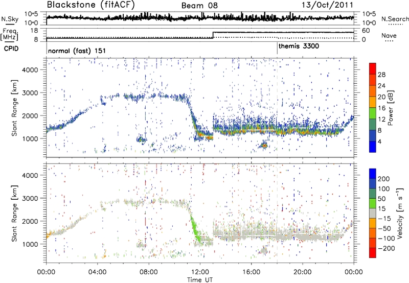Click the green velocity streak near 12:00
Image resolution: width=409 pixels, height=283 pixels.
click(196, 229)
